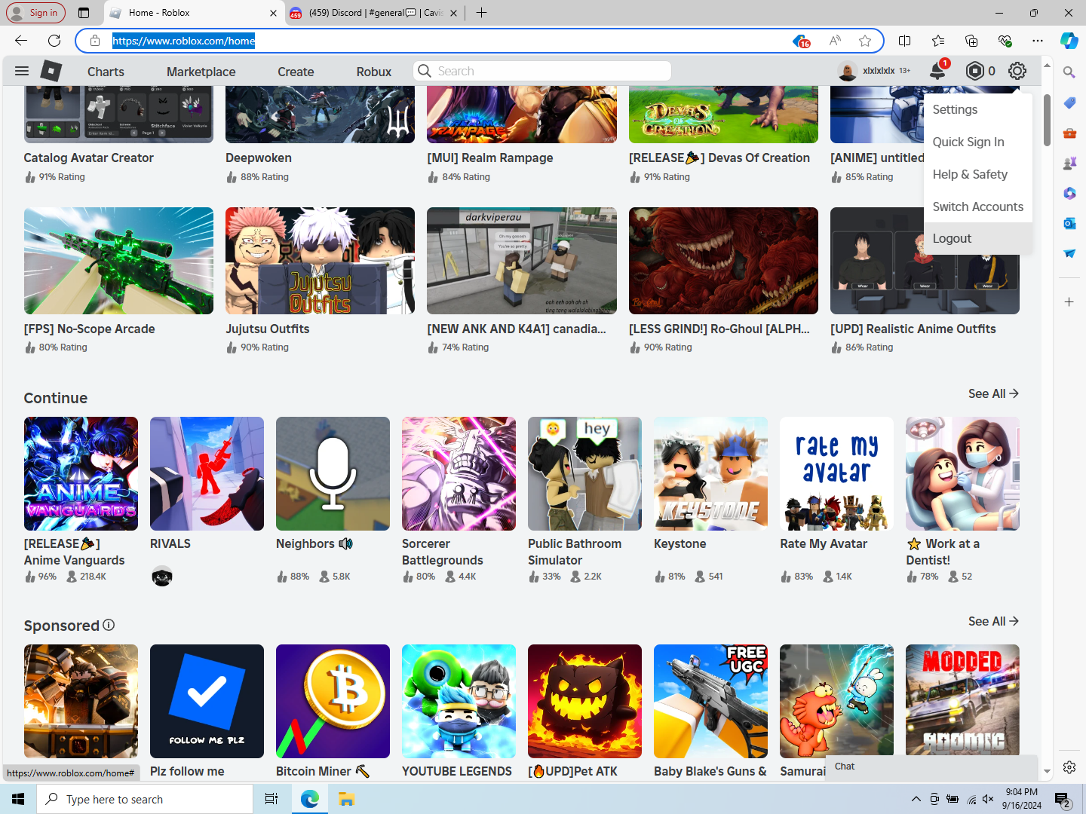The height and width of the screenshot is (814, 1086).
Task: Click the Deepwoken game title
Action: [259, 158]
